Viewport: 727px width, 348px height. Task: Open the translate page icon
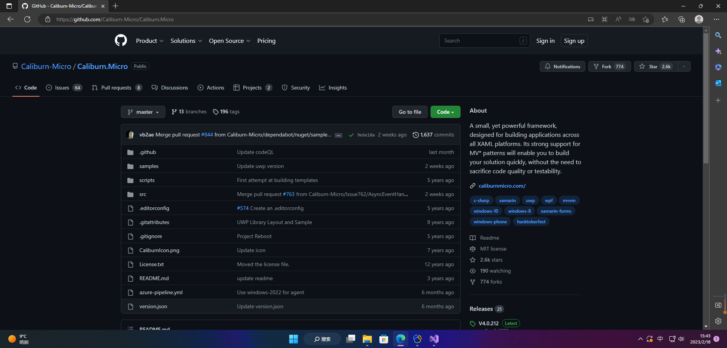(x=632, y=19)
